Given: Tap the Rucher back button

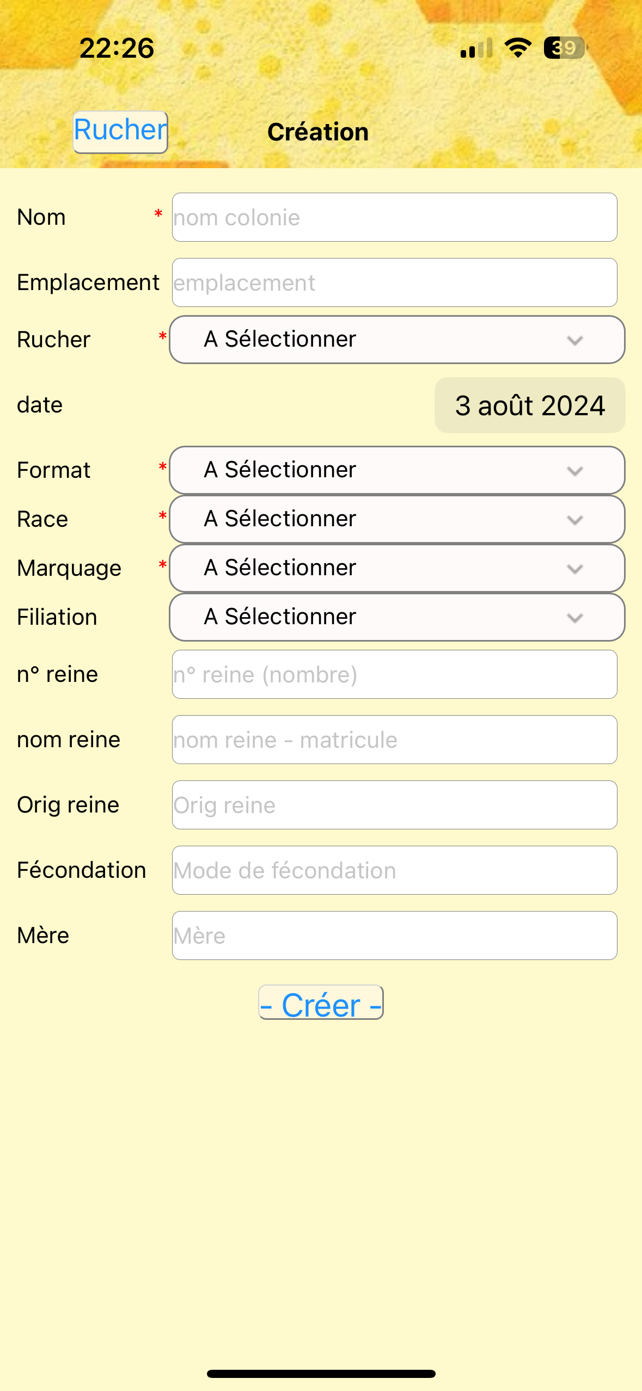Looking at the screenshot, I should pos(120,132).
